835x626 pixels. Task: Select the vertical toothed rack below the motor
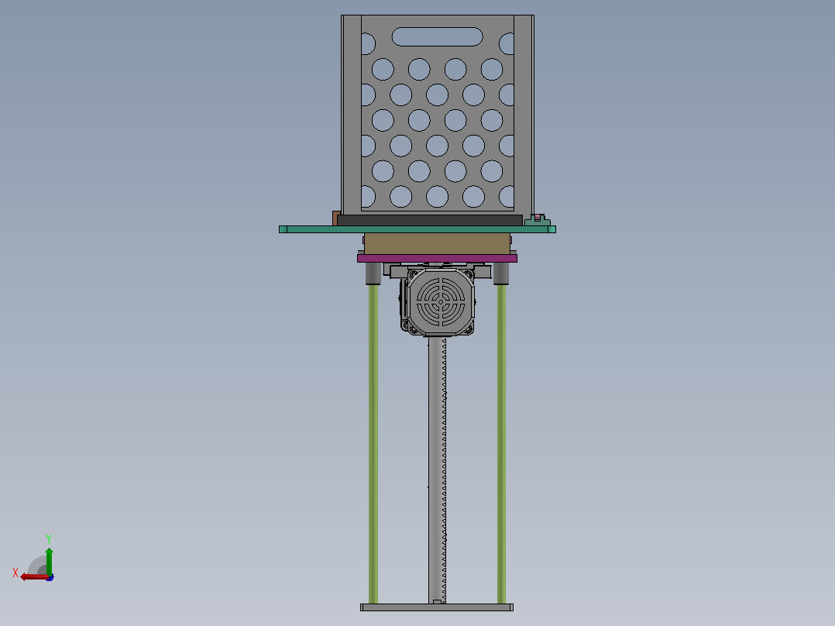pos(437,470)
